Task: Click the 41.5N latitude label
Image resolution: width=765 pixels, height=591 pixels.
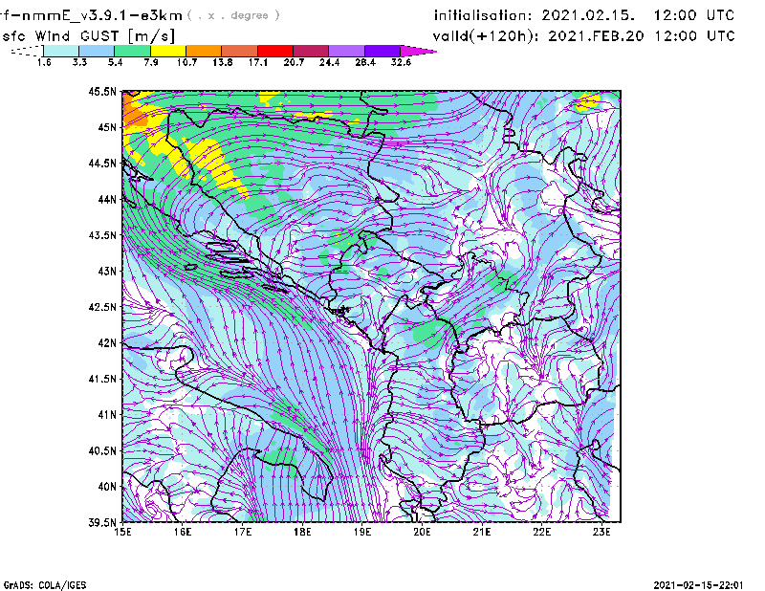Action: tap(102, 379)
